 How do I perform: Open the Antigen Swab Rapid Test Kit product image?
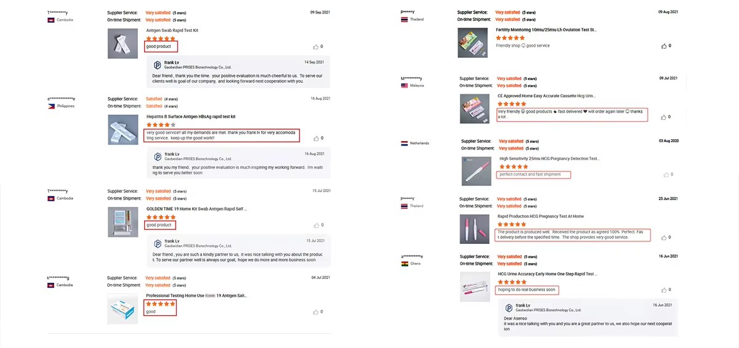[123, 43]
